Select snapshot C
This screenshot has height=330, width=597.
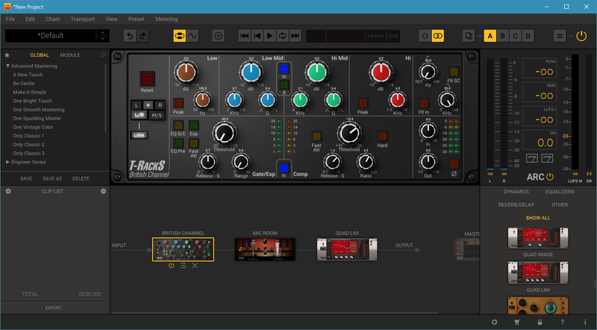click(515, 36)
